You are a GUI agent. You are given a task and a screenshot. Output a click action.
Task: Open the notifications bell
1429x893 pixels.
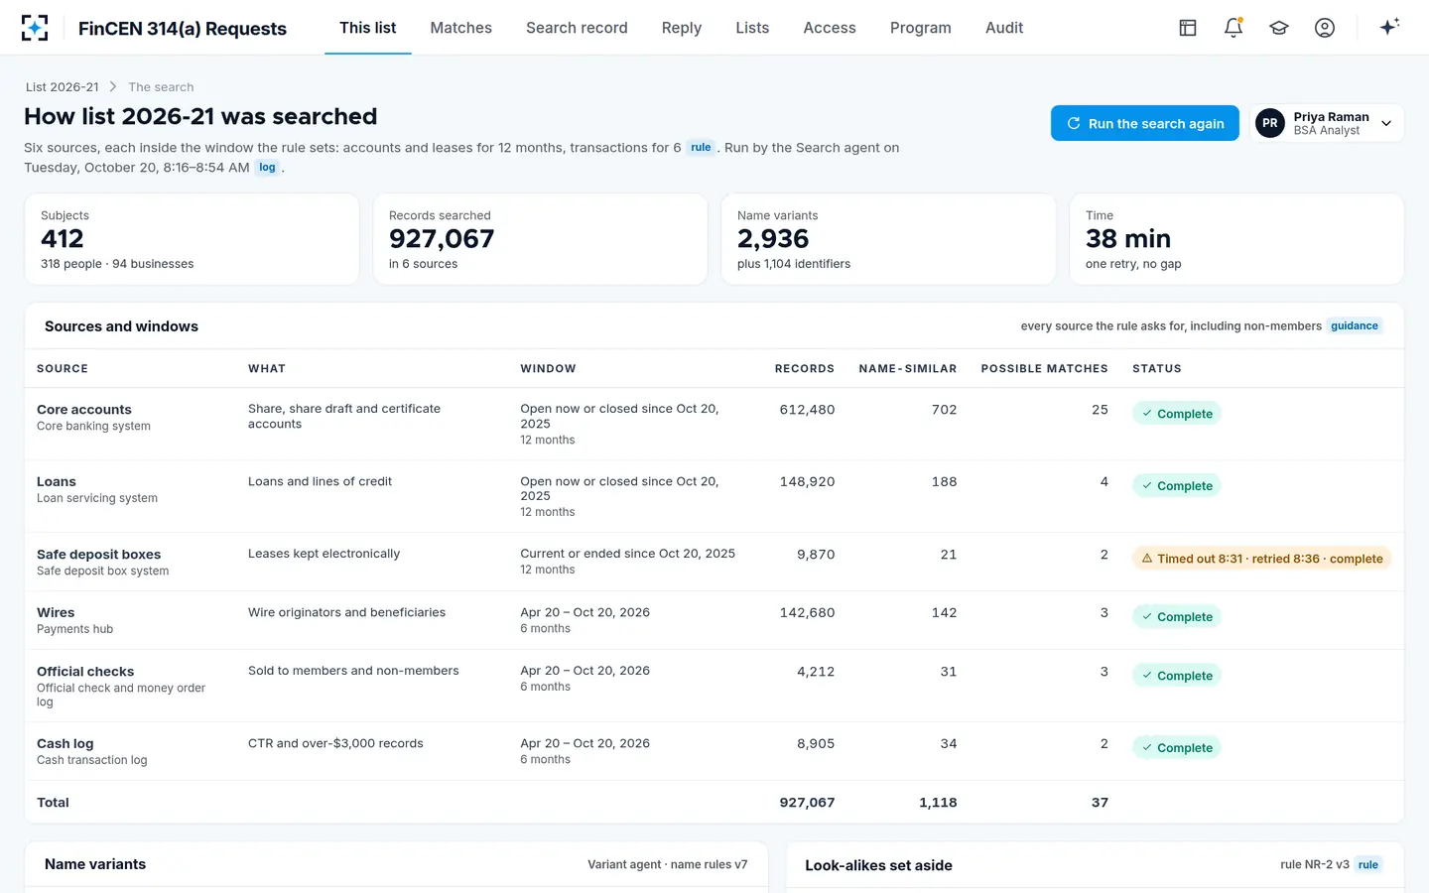tap(1234, 28)
